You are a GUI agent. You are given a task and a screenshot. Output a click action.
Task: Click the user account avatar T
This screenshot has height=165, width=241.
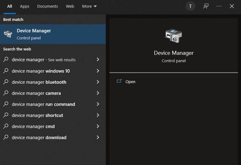pyautogui.click(x=190, y=6)
